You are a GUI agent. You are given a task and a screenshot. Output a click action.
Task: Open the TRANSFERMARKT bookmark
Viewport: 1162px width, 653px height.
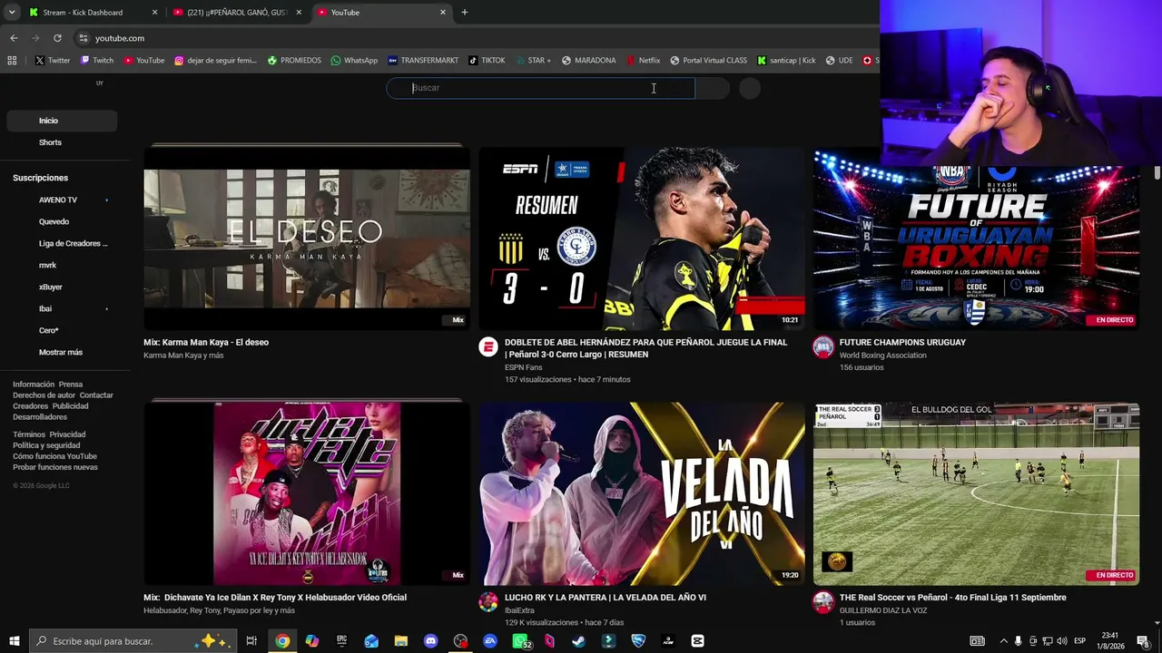[x=423, y=61]
